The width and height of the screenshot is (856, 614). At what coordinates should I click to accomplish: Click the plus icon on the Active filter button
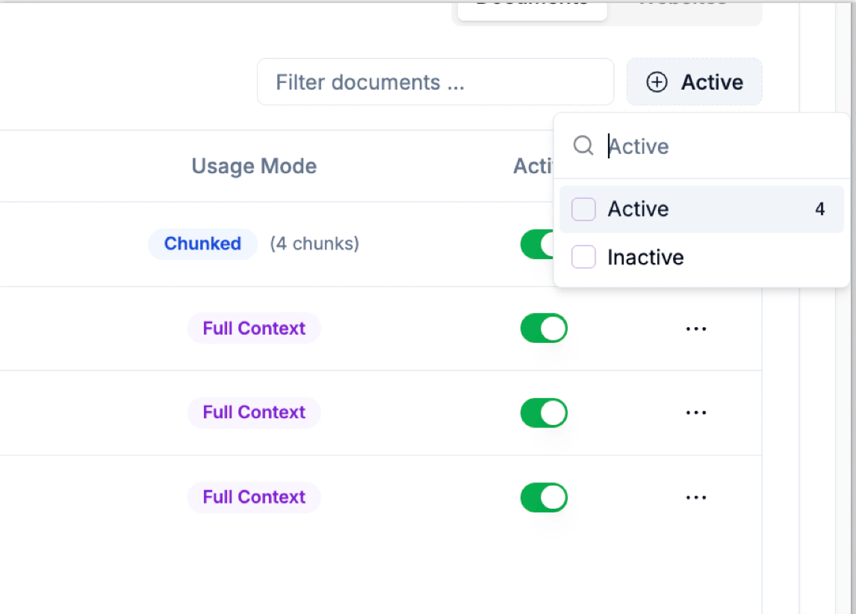(x=657, y=82)
